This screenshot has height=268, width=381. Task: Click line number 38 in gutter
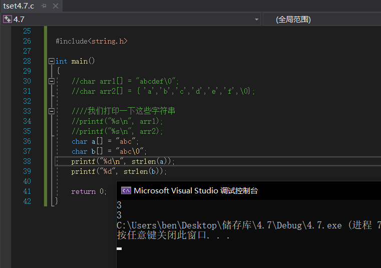click(27, 161)
